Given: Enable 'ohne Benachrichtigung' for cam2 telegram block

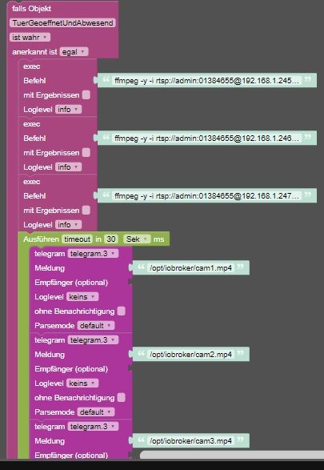Looking at the screenshot, I should 122,398.
